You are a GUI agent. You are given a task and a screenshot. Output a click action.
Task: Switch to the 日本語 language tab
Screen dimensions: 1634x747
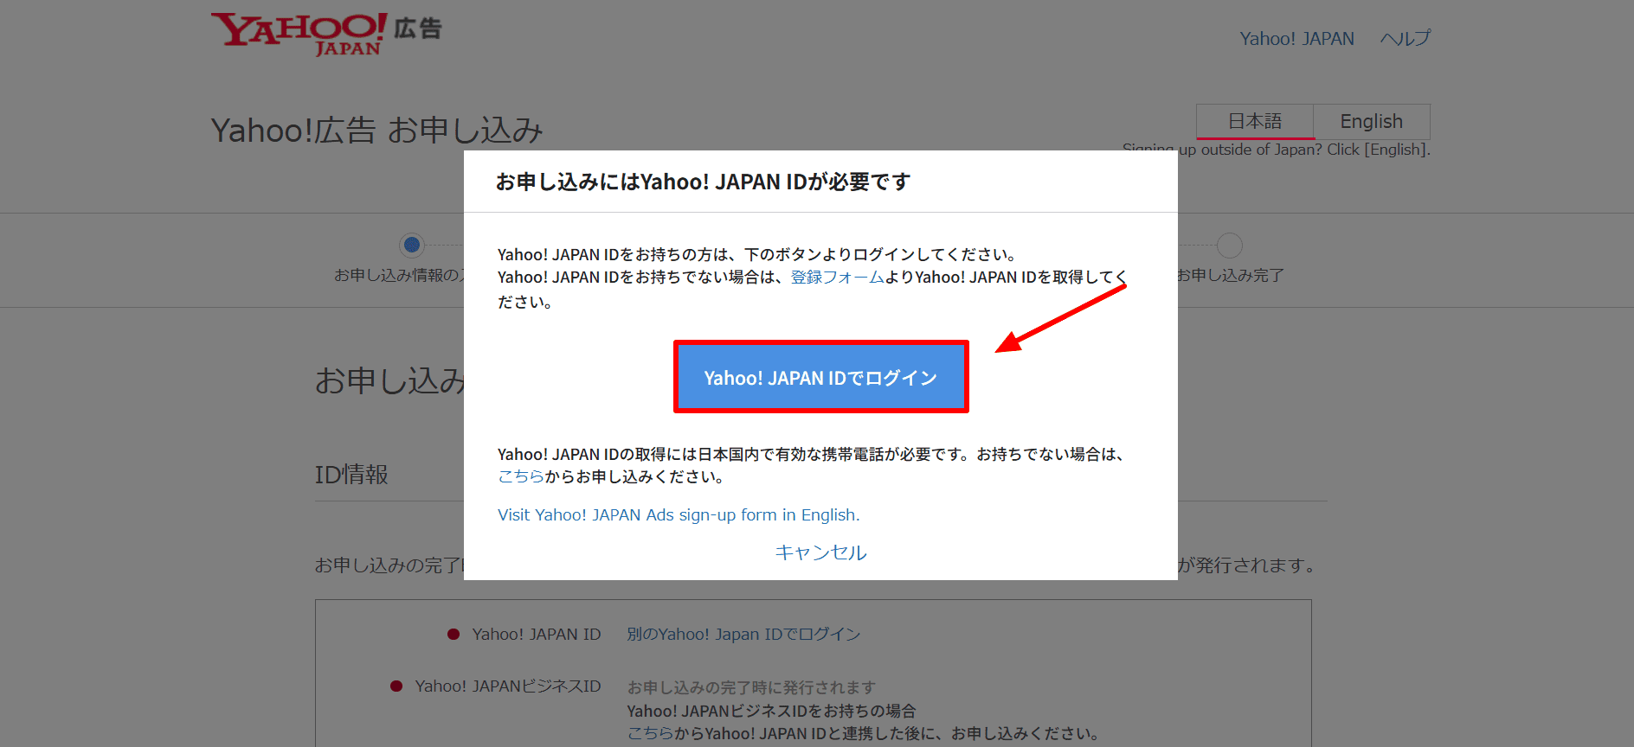[1255, 121]
